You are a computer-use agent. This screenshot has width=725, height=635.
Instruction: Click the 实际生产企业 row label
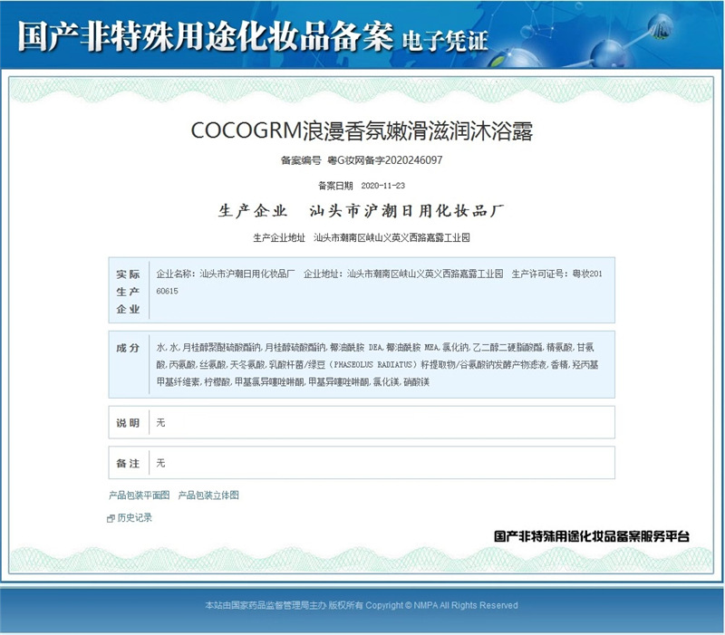pyautogui.click(x=128, y=292)
